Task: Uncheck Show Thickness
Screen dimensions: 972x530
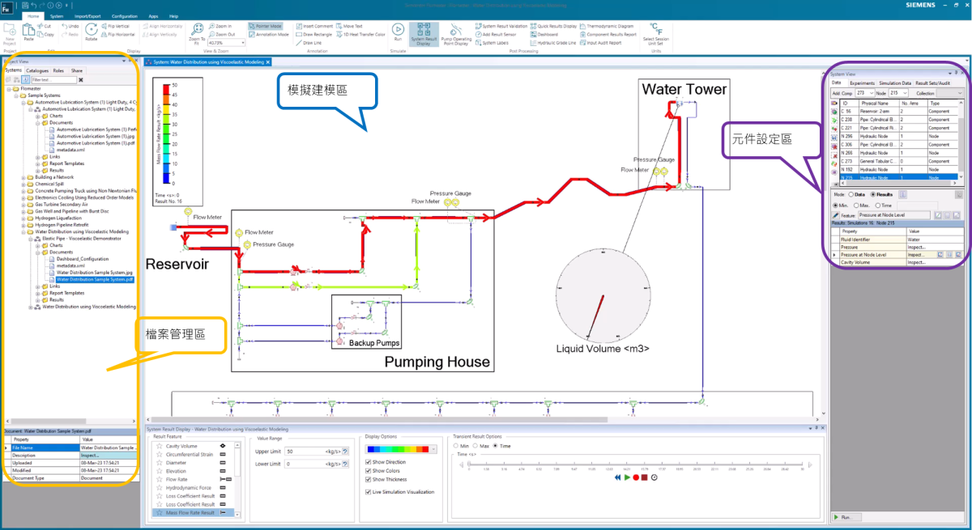Action: click(x=369, y=480)
